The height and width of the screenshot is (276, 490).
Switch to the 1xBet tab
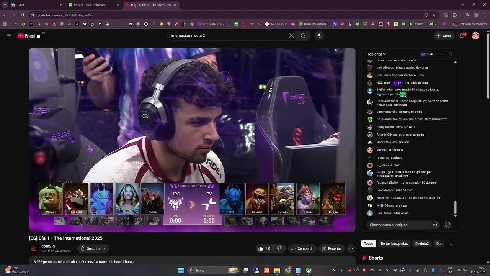37,5
